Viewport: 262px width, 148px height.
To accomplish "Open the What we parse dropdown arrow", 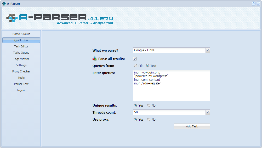I will tap(208, 50).
